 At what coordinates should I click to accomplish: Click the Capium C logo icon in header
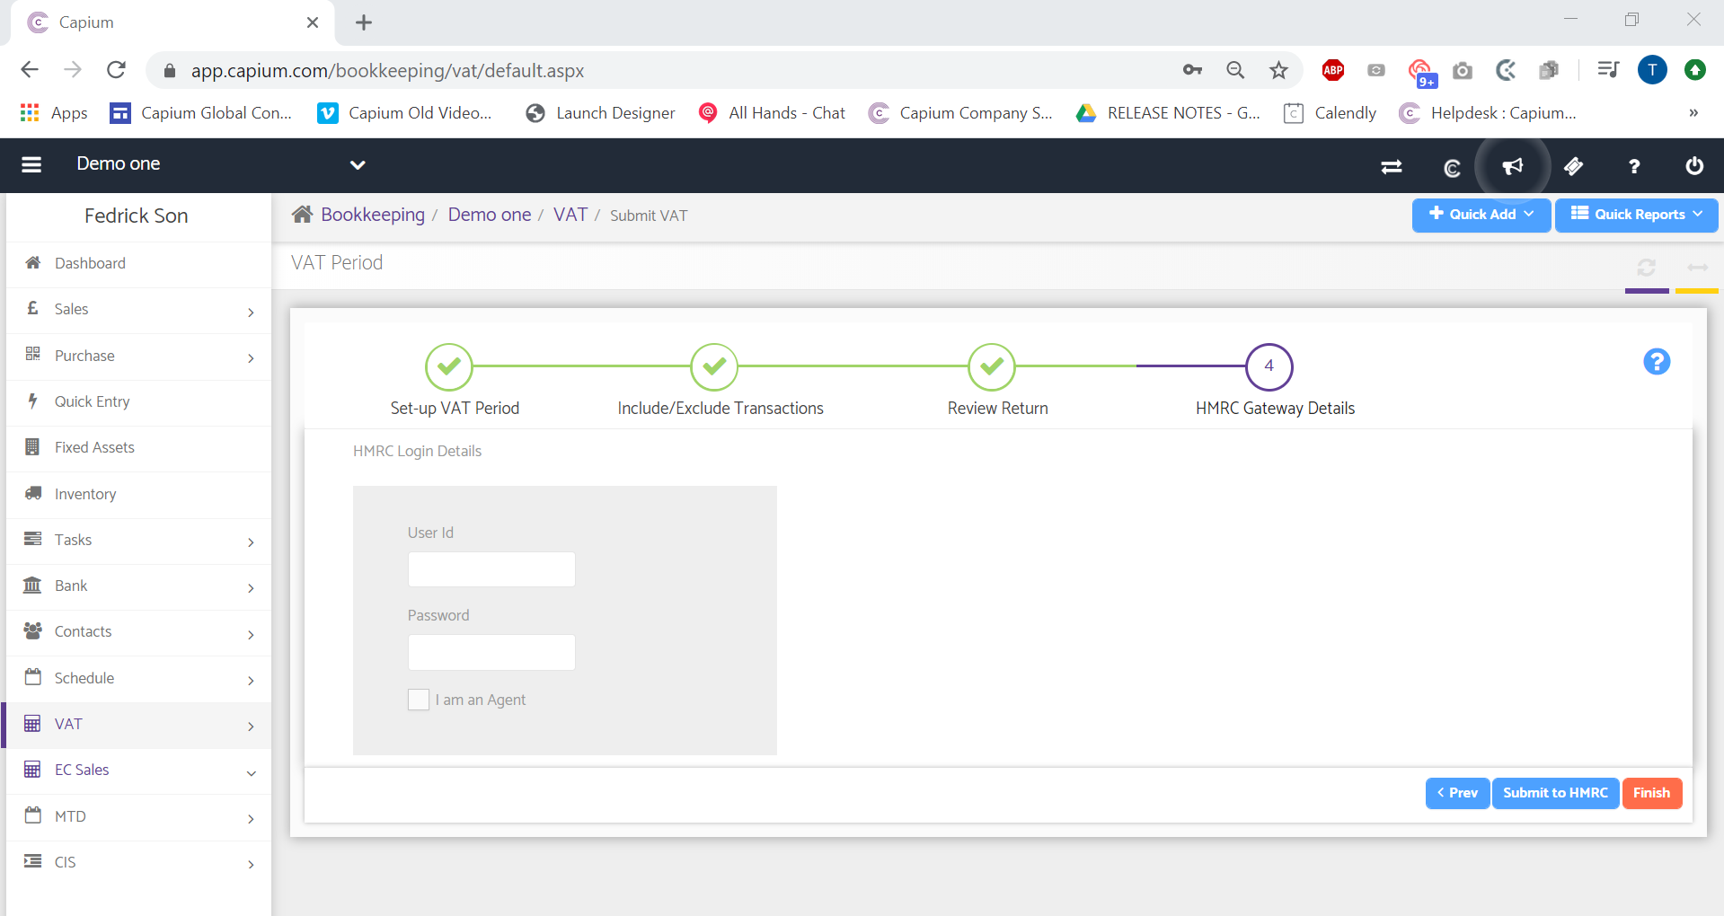[1452, 167]
